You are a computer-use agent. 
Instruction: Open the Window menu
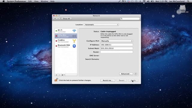point(44,1)
